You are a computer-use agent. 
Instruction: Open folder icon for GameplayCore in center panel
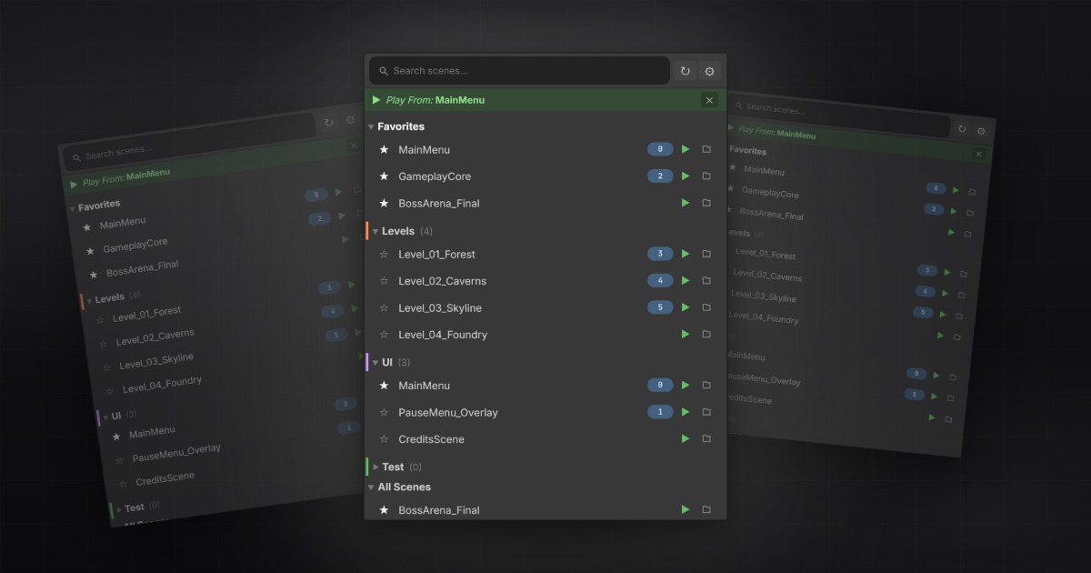pos(706,176)
